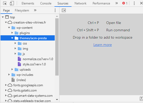Click the wp-includes folder icon
Viewport: 143px width, 103px height.
coord(13,75)
